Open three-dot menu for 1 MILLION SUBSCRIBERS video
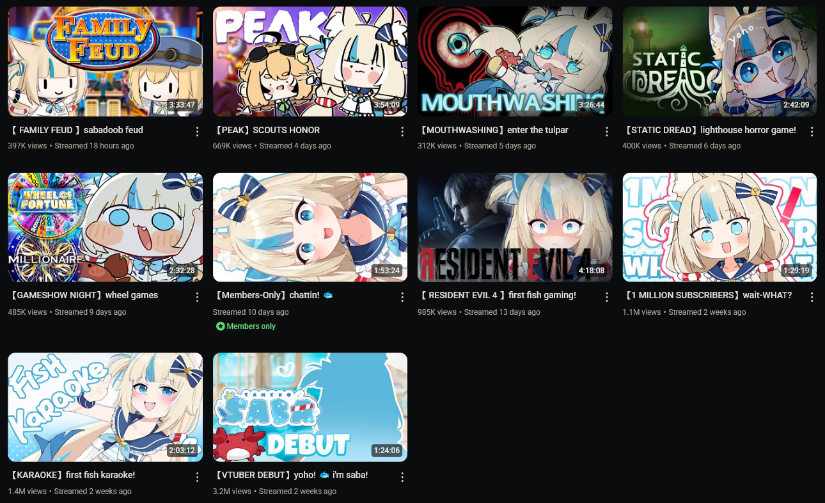This screenshot has height=503, width=825. pyautogui.click(x=812, y=297)
